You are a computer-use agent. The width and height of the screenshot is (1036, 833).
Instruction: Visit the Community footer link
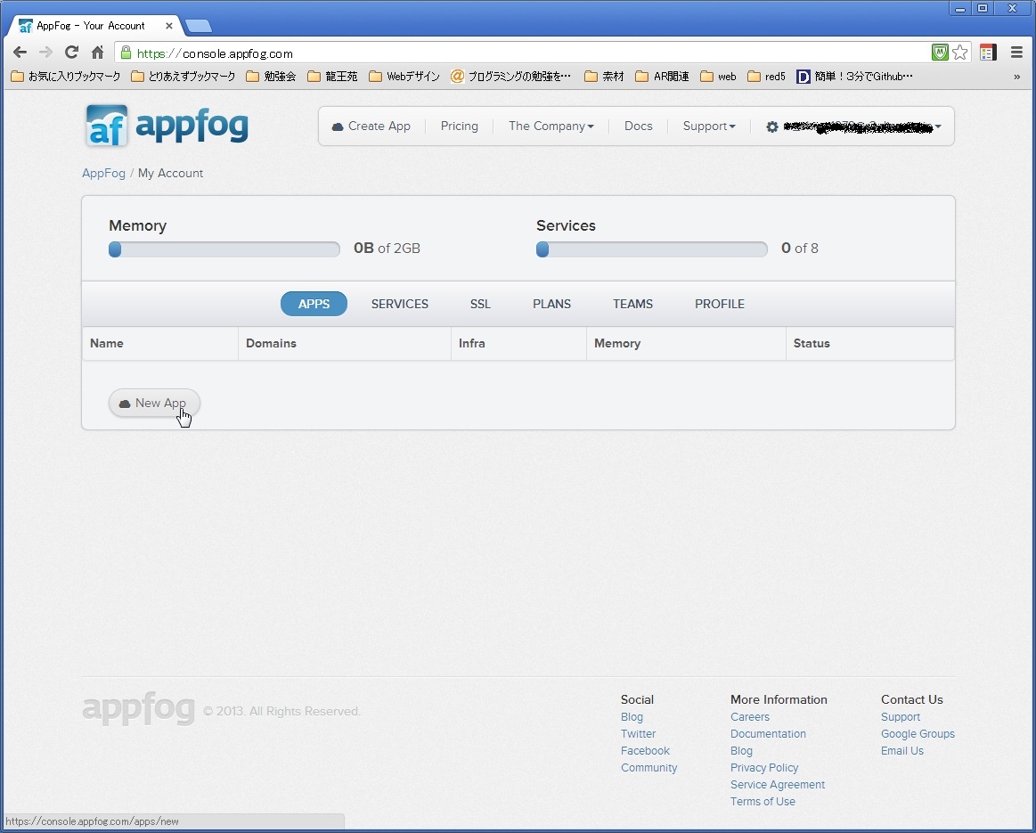coord(649,768)
